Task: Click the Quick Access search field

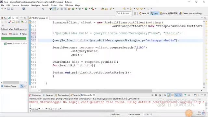Action: (x=123, y=13)
